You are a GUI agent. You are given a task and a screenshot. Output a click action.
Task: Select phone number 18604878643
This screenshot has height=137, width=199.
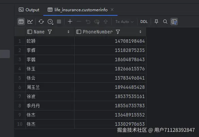coord(110,59)
